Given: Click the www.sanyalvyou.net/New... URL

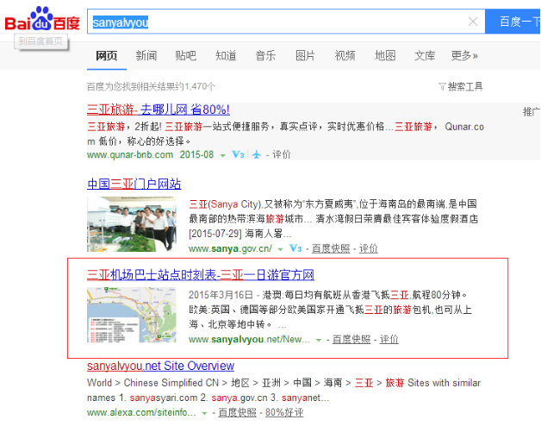Looking at the screenshot, I should [x=249, y=340].
